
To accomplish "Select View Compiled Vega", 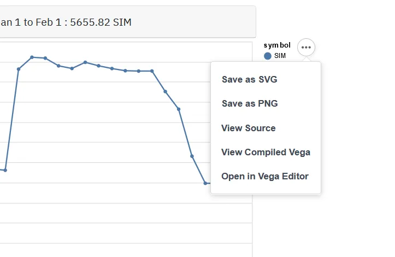I will click(x=266, y=152).
